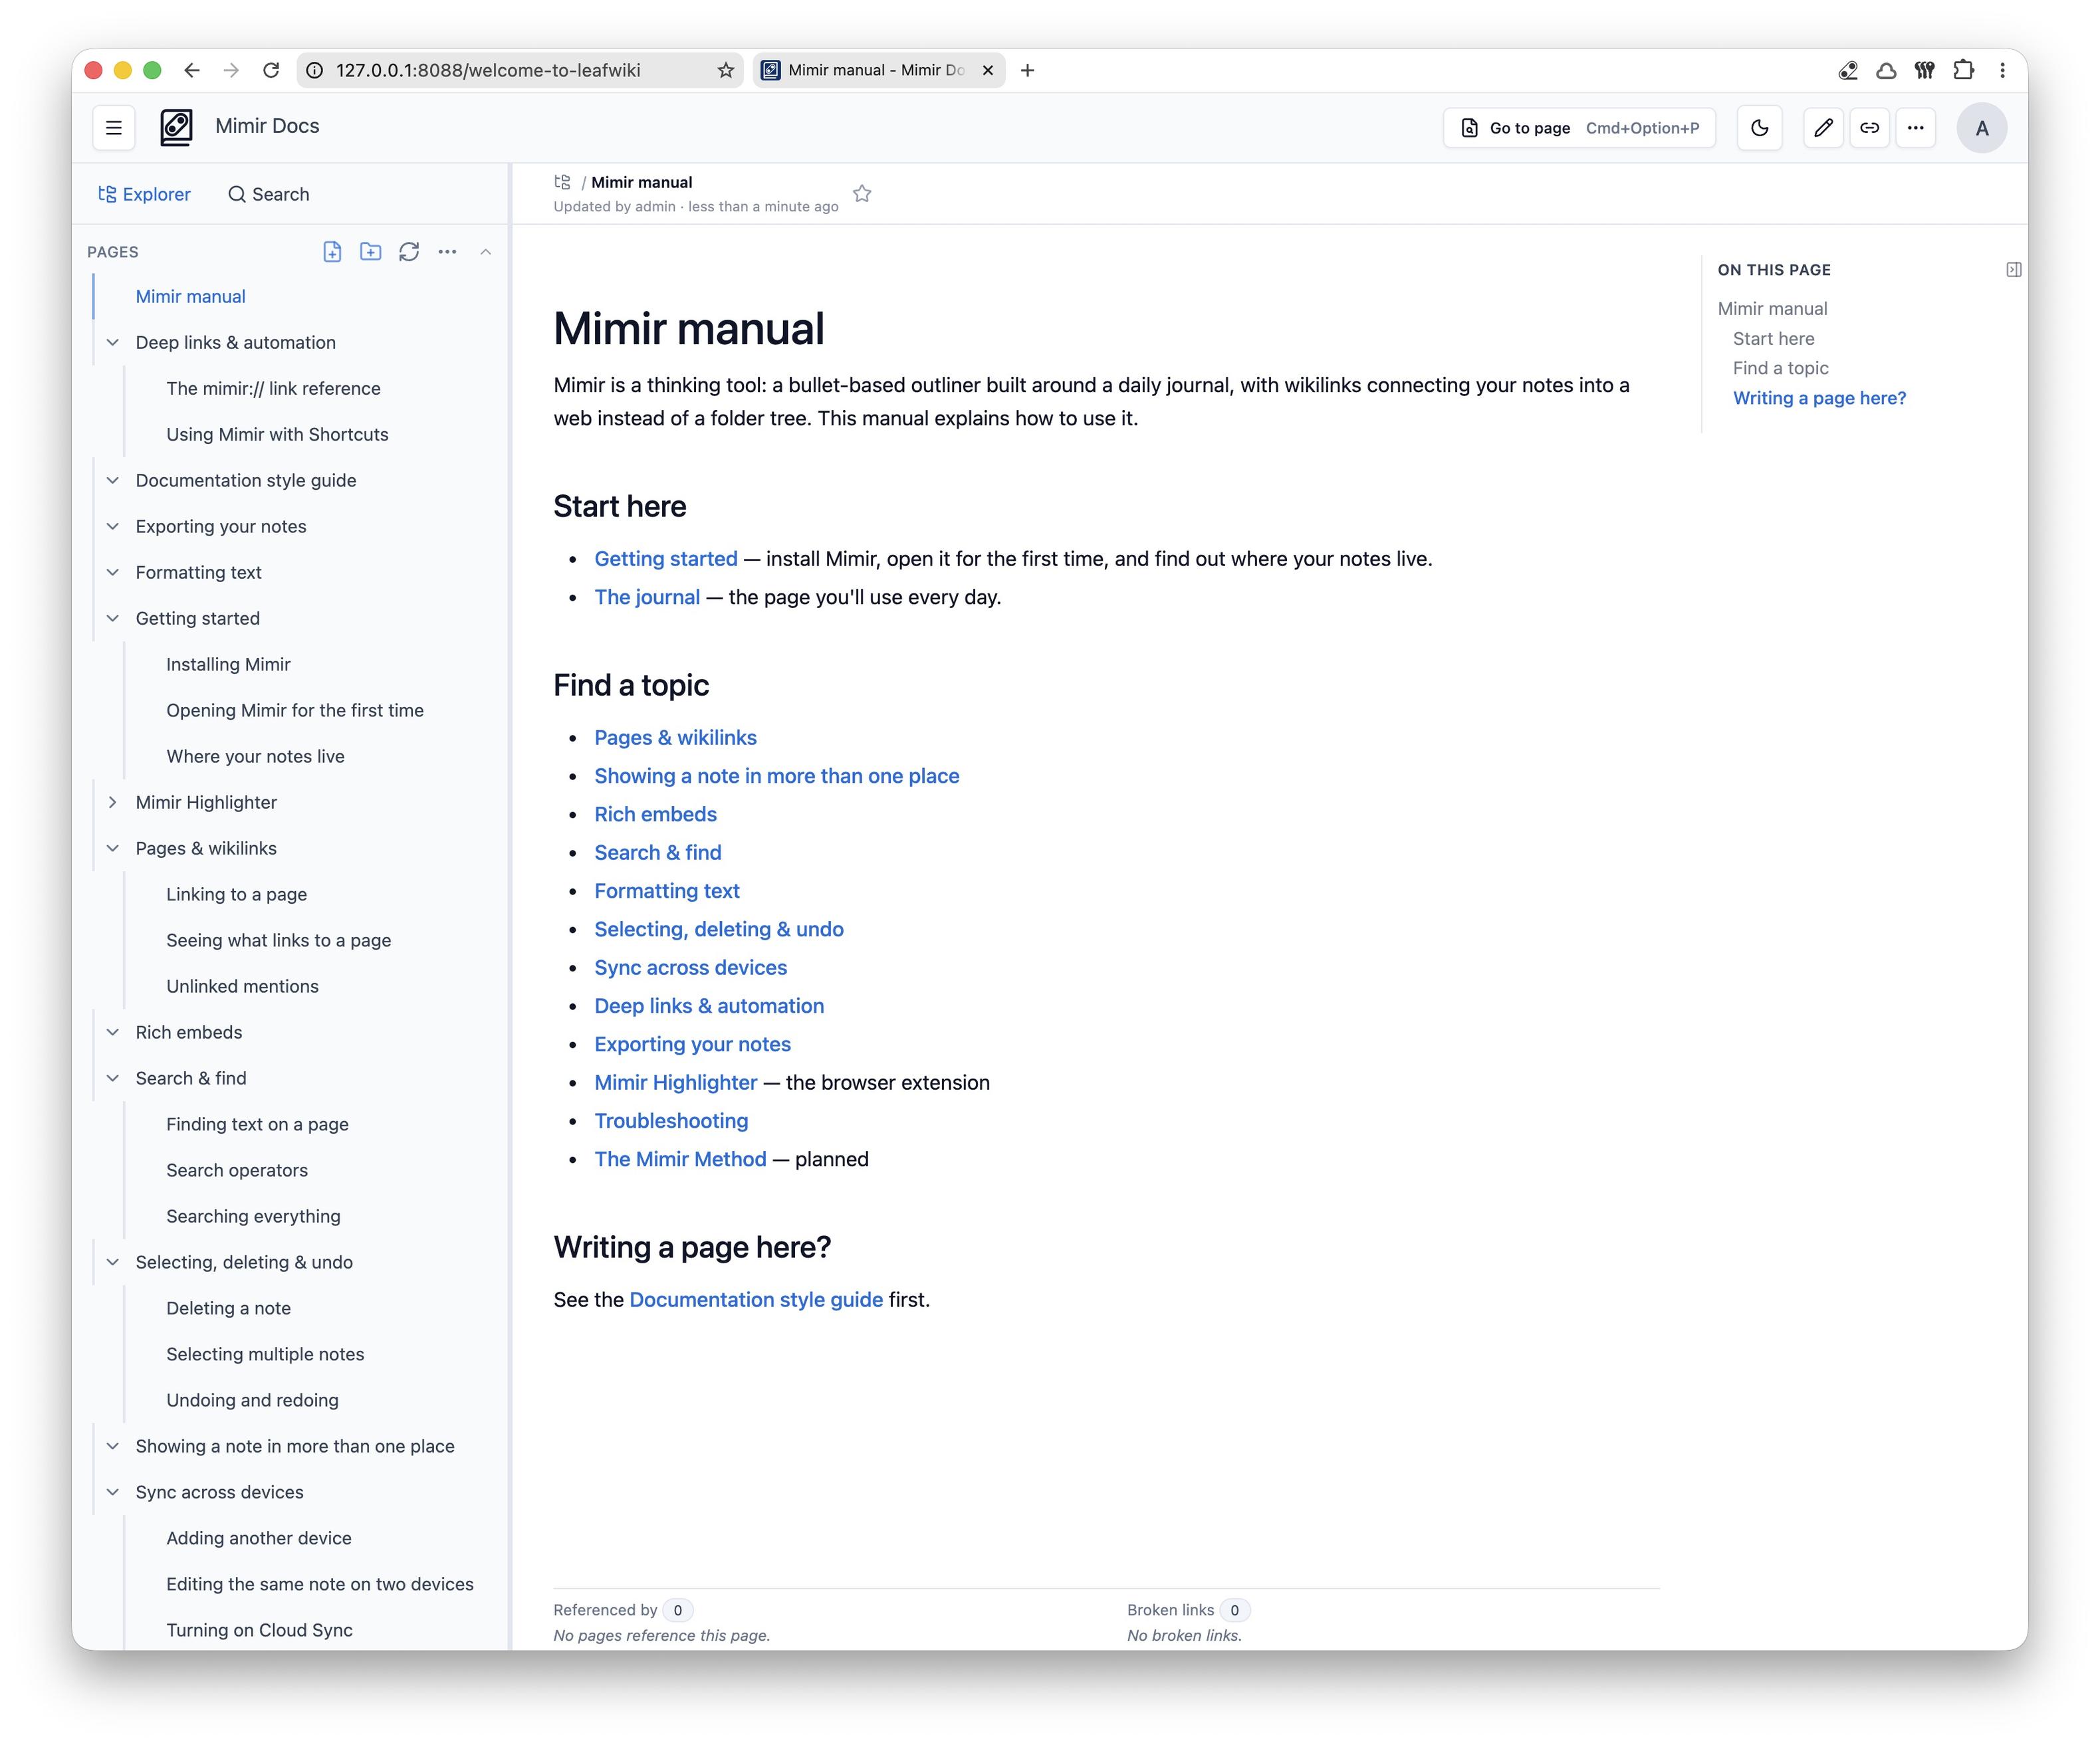Click the Go to page button

coord(1580,128)
